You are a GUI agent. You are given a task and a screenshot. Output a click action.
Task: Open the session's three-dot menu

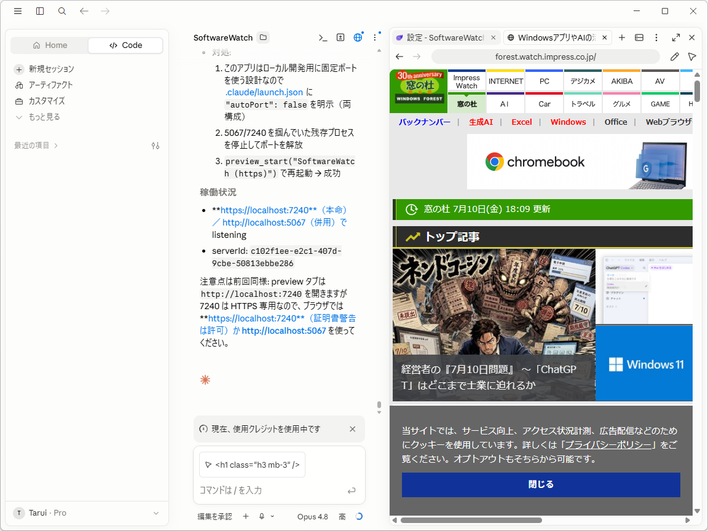375,37
